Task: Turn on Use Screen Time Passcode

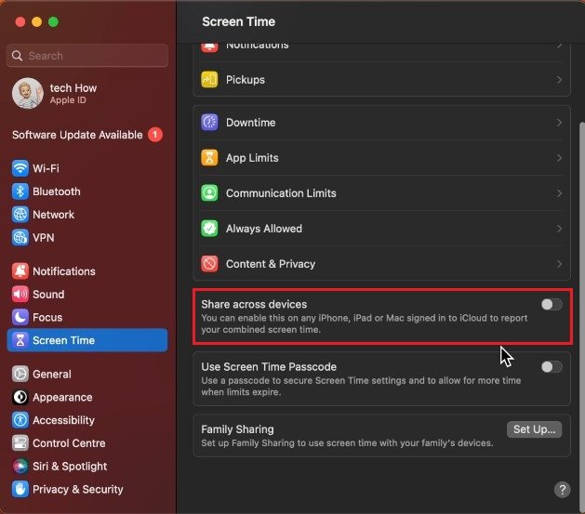Action: coord(552,366)
